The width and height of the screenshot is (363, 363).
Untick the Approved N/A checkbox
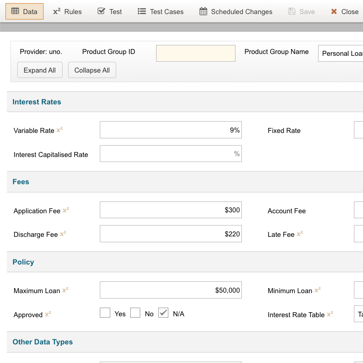click(163, 313)
